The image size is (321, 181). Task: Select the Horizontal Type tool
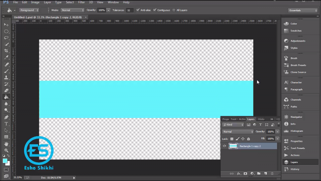click(6, 124)
